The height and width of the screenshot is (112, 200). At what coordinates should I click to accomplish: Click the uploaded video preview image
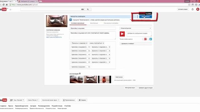click(x=57, y=21)
